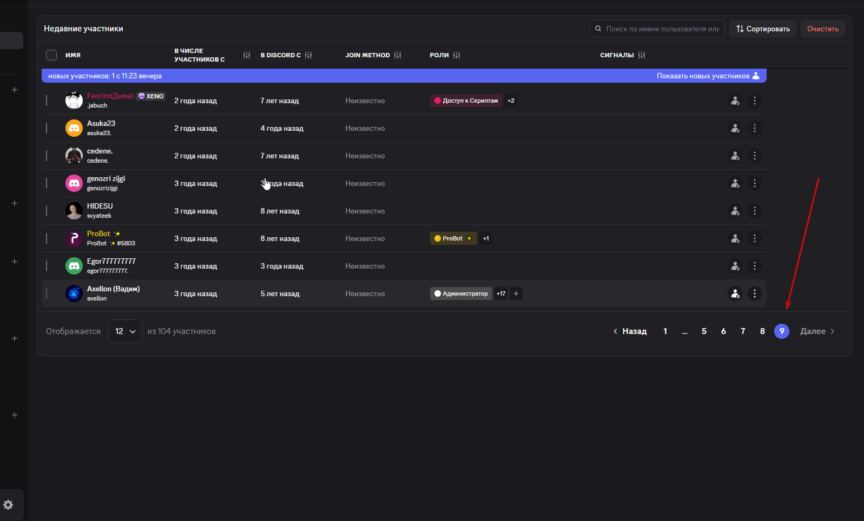Click the member name 'Asuka23'
Image resolution: width=864 pixels, height=521 pixels.
pyautogui.click(x=101, y=123)
